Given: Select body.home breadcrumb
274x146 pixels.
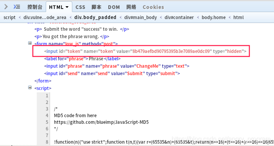Looking at the screenshot, I should pos(213,18).
